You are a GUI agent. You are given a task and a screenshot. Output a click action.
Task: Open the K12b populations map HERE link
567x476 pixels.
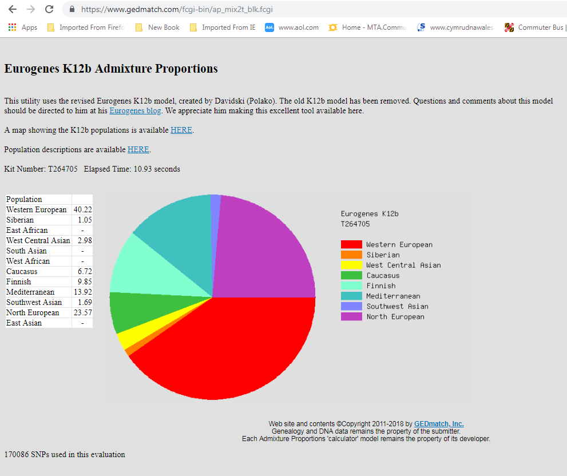click(x=181, y=130)
